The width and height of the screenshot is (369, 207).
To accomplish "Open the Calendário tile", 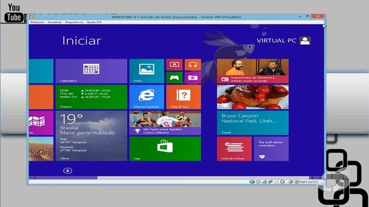I will [91, 71].
